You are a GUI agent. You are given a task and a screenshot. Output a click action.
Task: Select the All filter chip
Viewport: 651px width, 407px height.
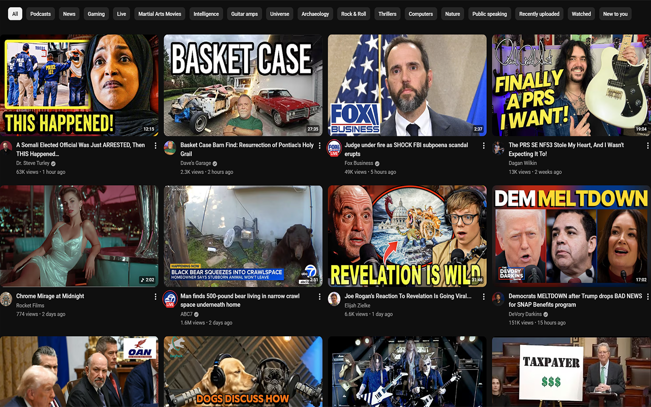[x=15, y=14]
